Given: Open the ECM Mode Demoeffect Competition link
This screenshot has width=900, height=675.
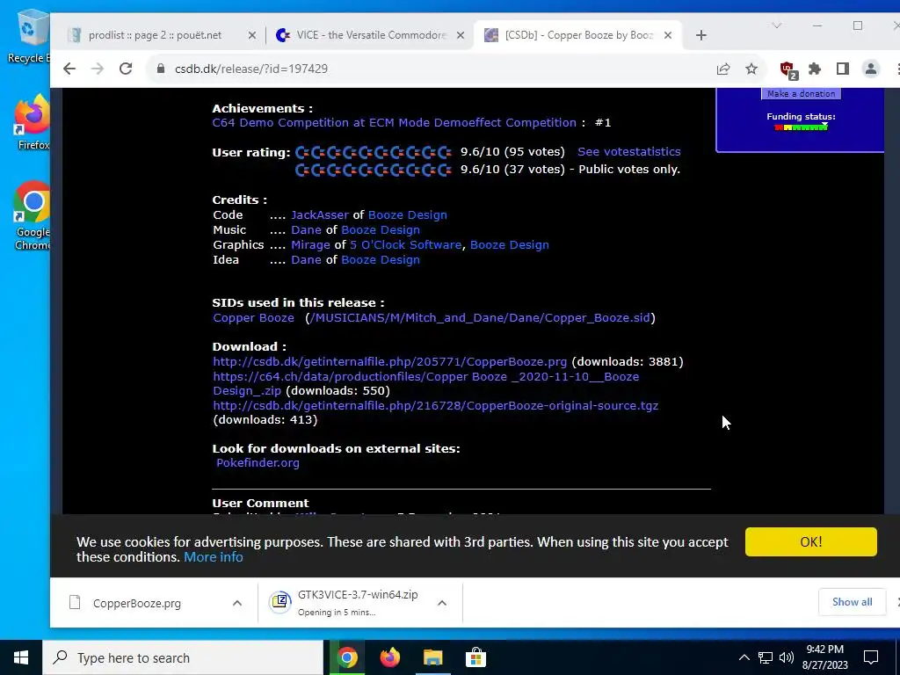Looking at the screenshot, I should tap(395, 122).
